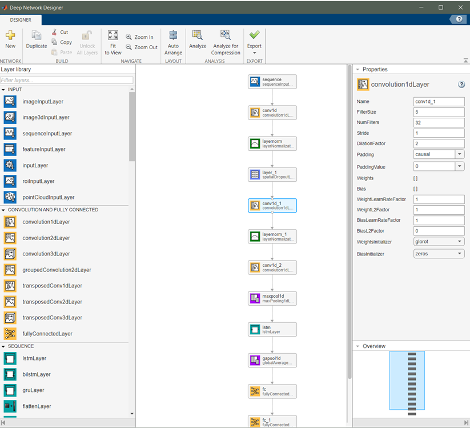Viewport: 470px width, 428px height.
Task: Click the Analyze network icon
Action: point(198,35)
